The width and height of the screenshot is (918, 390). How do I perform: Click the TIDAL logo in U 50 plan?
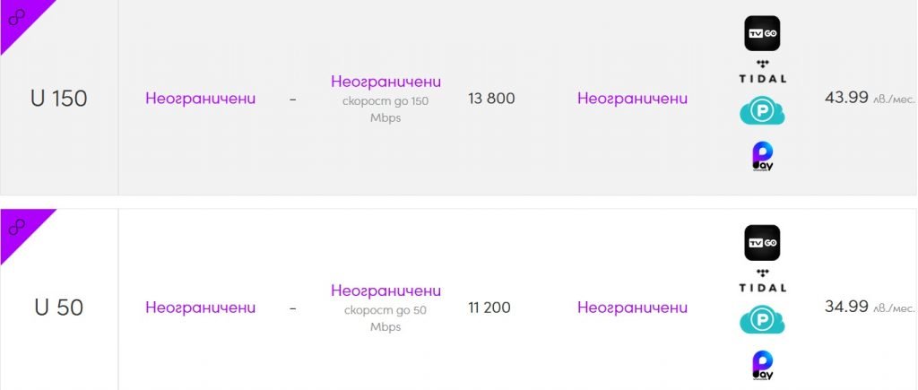(762, 282)
